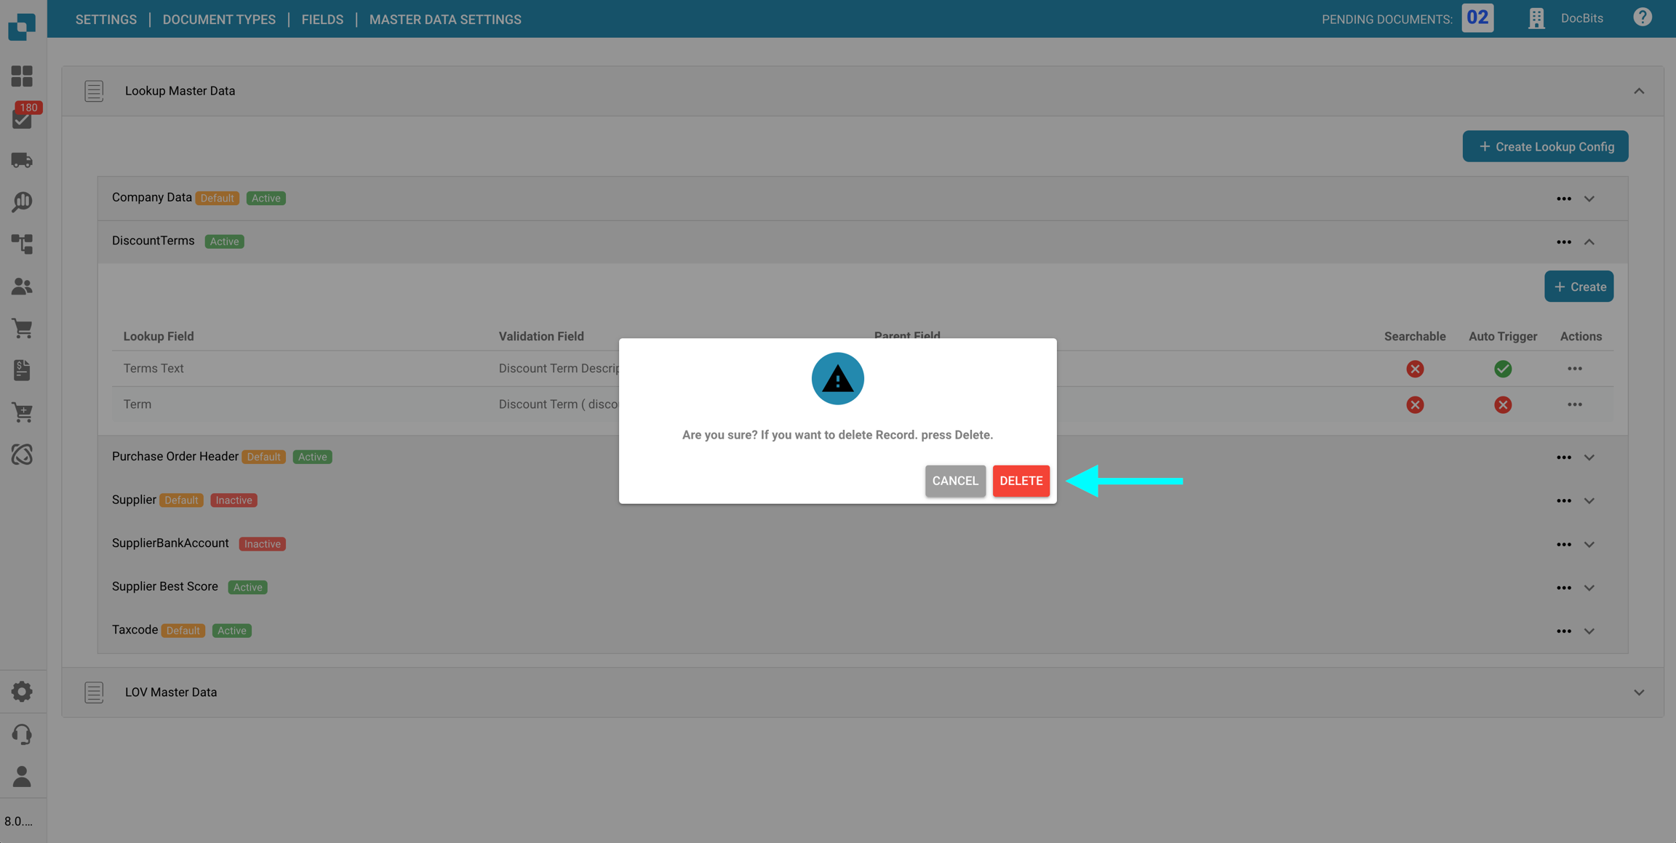Toggle Auto Trigger for Terms Text row
Image resolution: width=1676 pixels, height=843 pixels.
[x=1502, y=369]
